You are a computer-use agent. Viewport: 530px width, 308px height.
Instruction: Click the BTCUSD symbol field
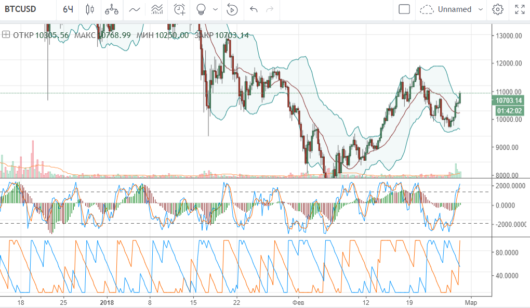click(21, 9)
